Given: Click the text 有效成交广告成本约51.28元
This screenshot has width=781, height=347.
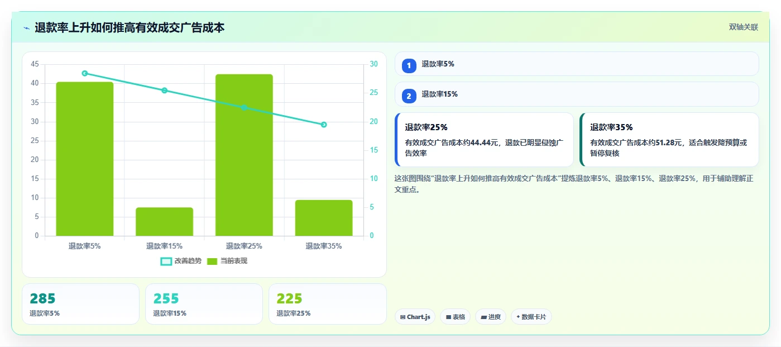Looking at the screenshot, I should point(636,142).
